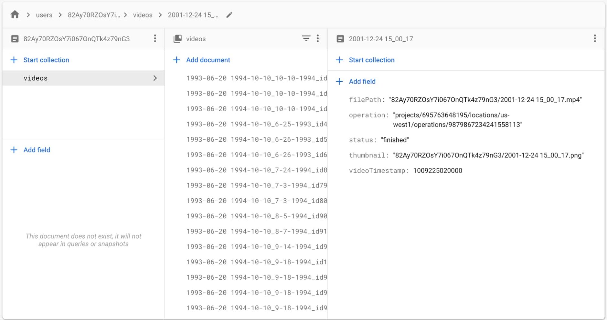Open the three-dot menu for document 2001-12-24 15_00_17
607x320 pixels.
pyautogui.click(x=595, y=39)
